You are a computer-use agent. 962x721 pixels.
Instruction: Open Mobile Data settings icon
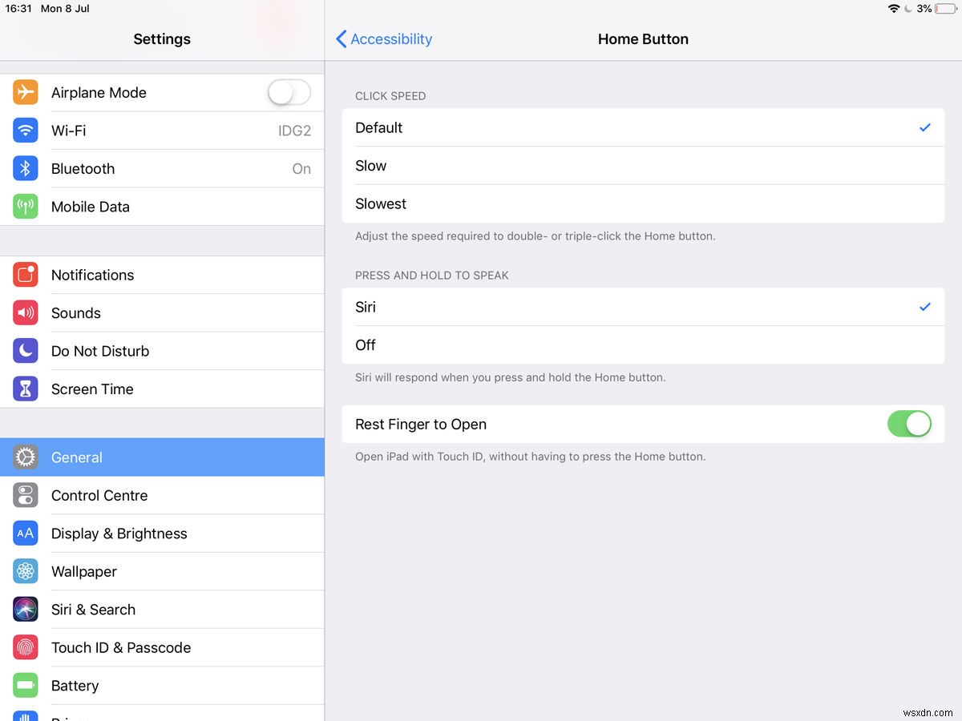point(25,206)
